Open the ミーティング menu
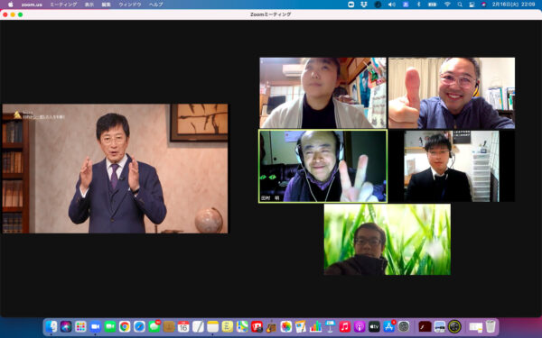This screenshot has width=542, height=338. click(63, 5)
